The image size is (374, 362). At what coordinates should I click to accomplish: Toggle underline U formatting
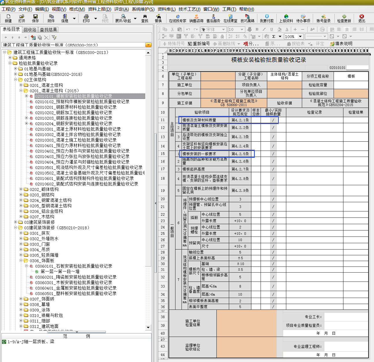(272, 29)
